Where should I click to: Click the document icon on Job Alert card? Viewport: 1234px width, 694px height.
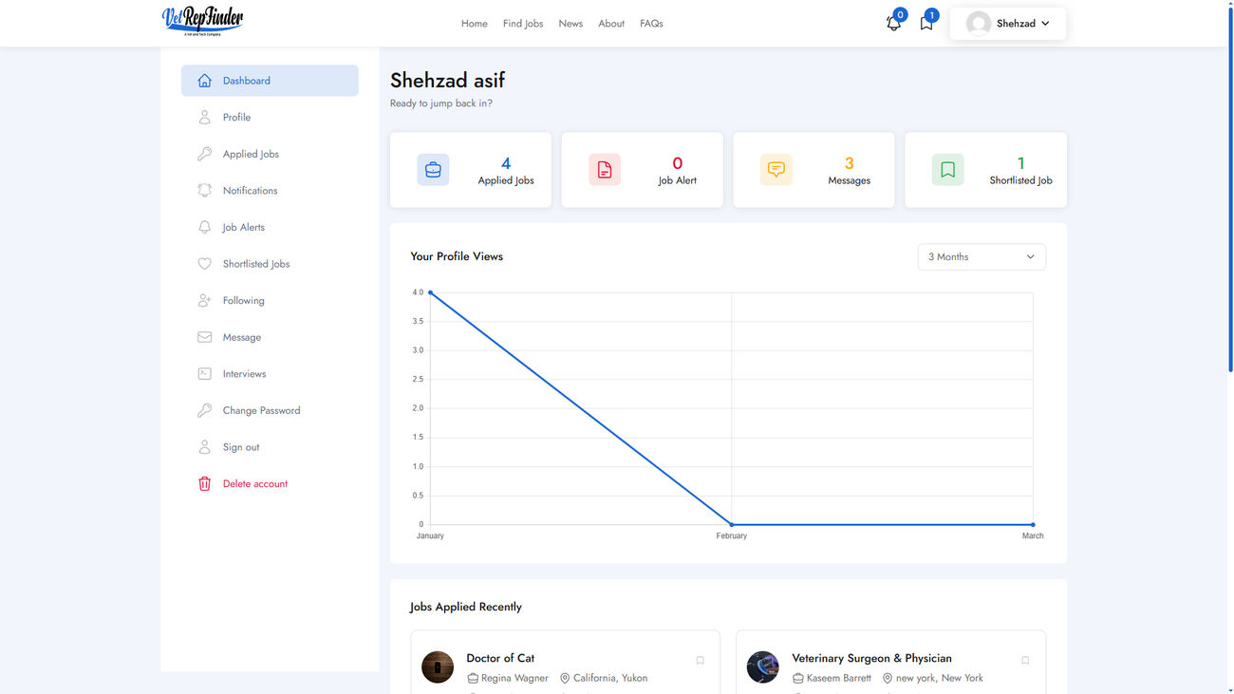coord(605,170)
